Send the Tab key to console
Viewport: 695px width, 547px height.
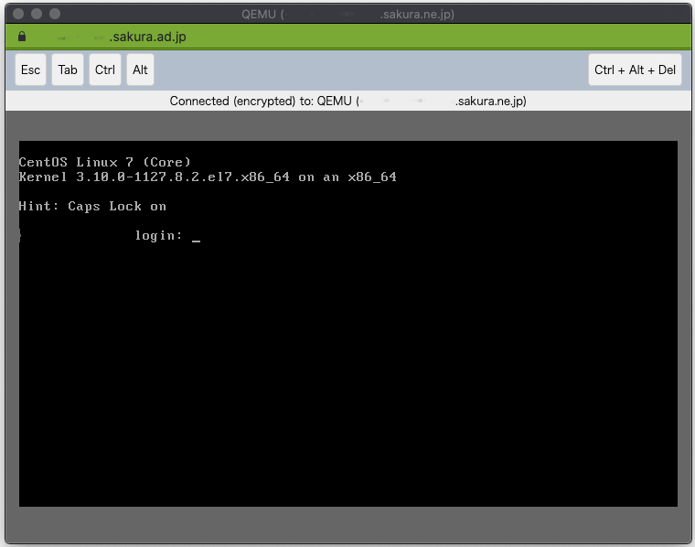click(68, 70)
